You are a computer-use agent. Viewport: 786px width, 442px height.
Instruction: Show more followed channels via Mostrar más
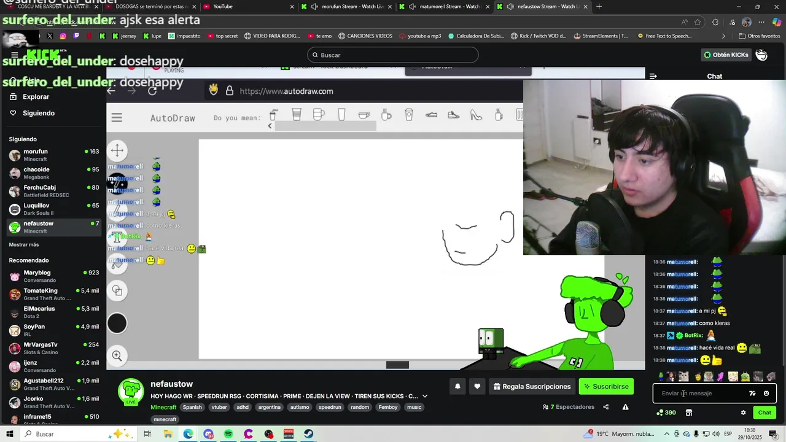point(24,244)
